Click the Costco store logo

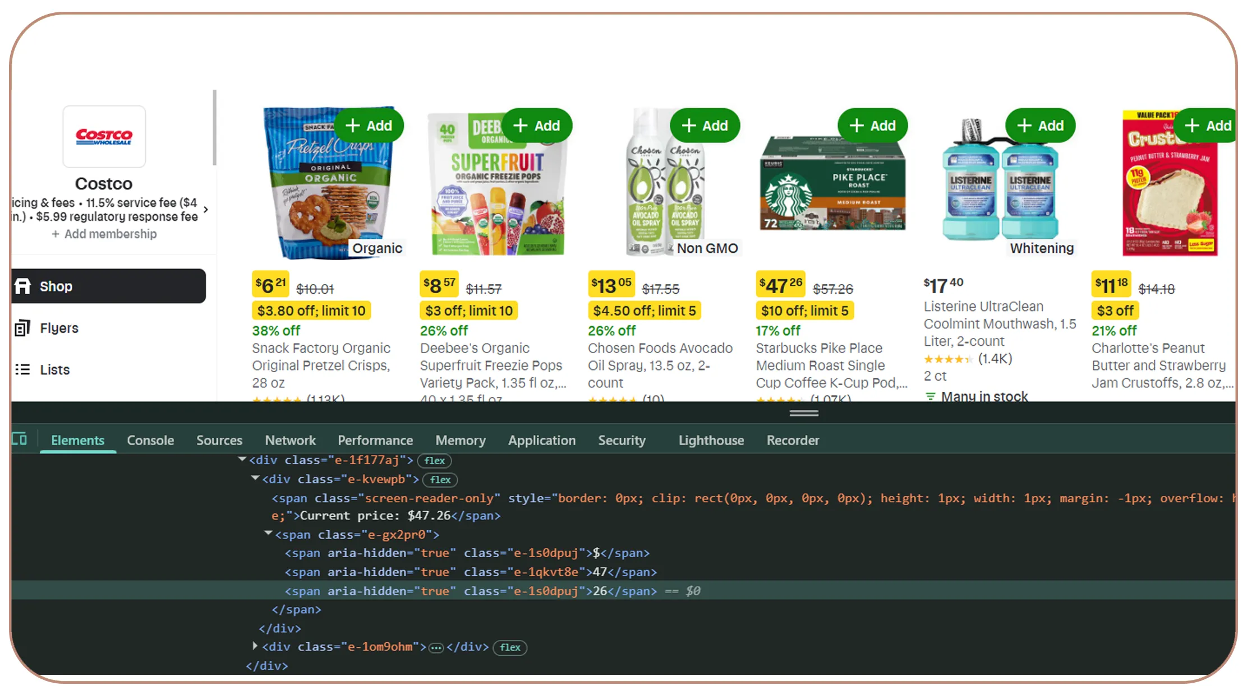[104, 136]
